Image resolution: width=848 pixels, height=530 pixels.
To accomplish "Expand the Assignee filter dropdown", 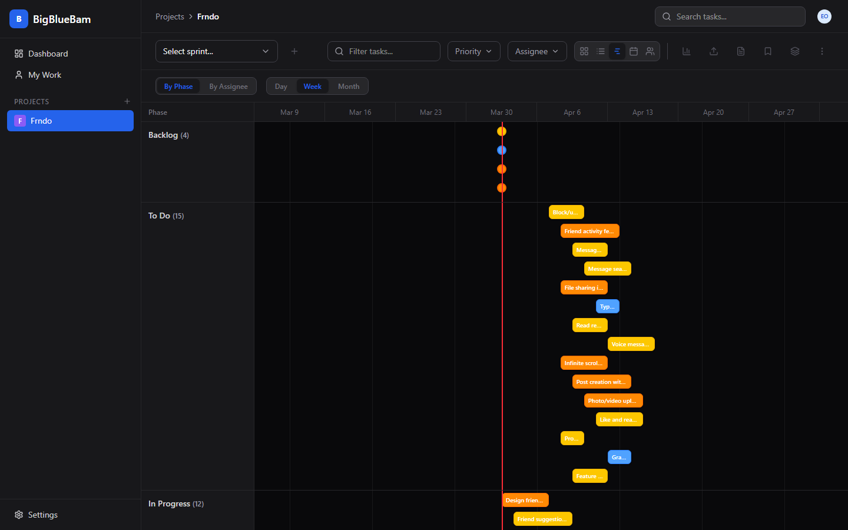I will (536, 51).
